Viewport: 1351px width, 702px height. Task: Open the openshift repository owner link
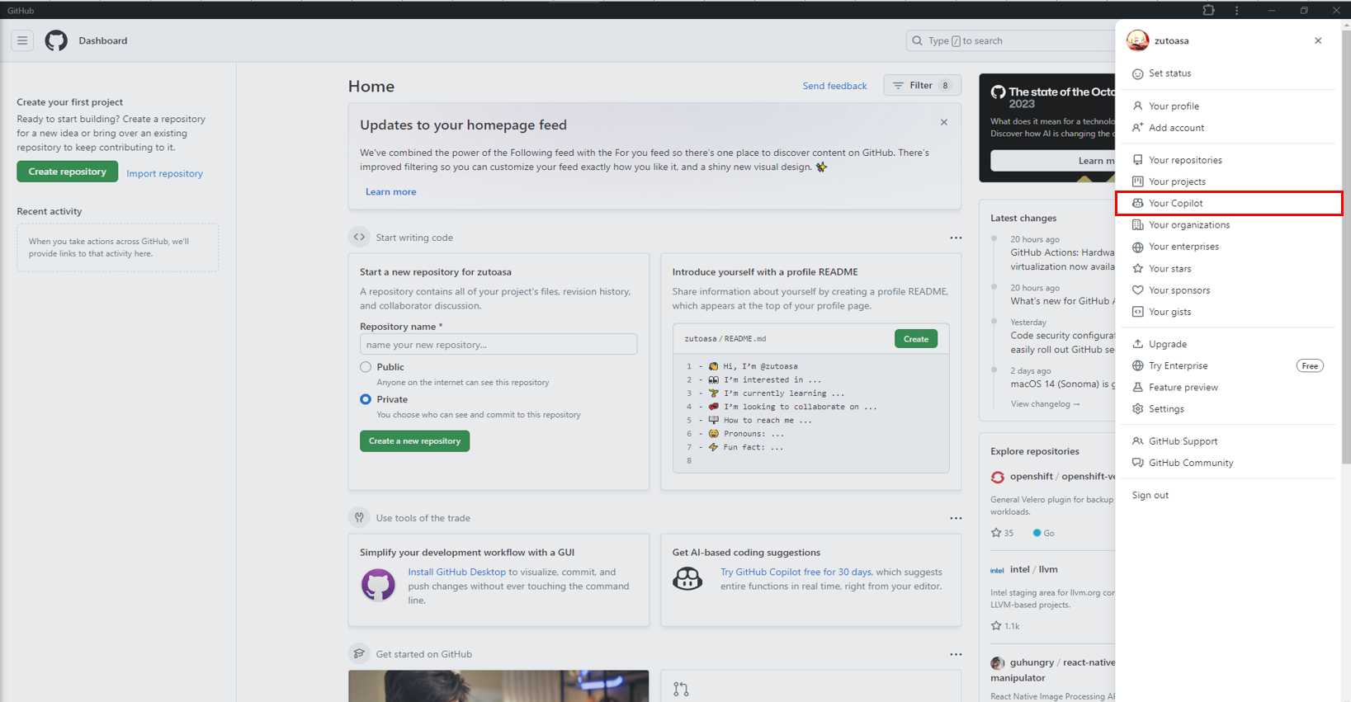pyautogui.click(x=1031, y=477)
